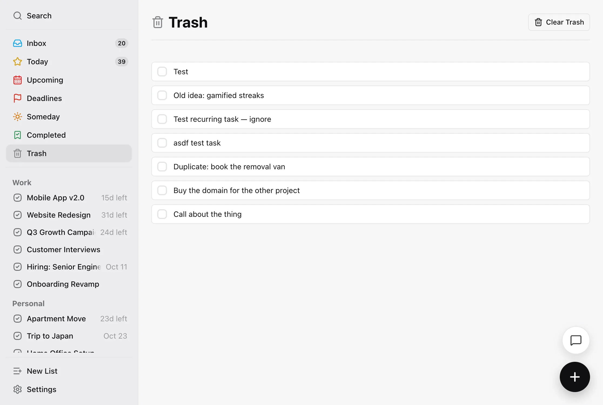The height and width of the screenshot is (405, 603).
Task: Click the Mobile App v2.0 project icon
Action: [18, 198]
